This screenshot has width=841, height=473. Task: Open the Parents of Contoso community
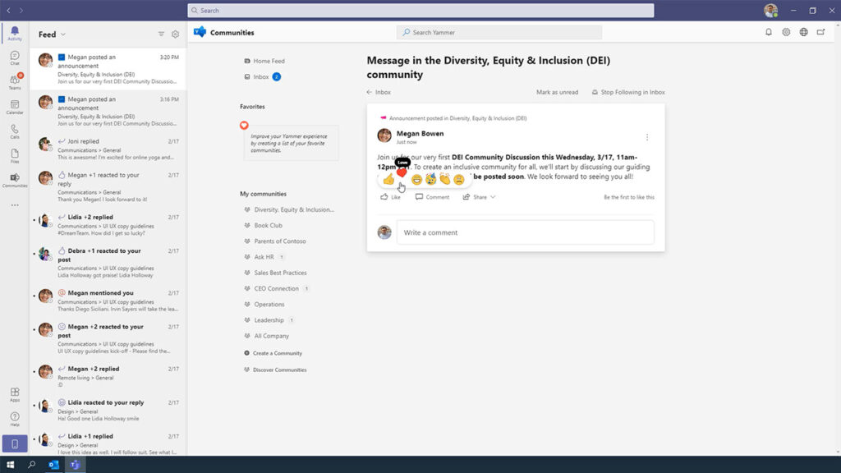point(274,241)
